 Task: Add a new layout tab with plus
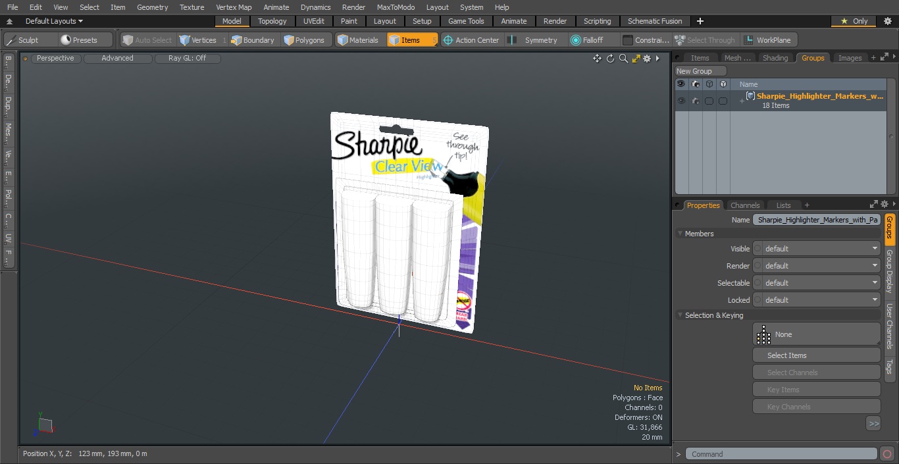click(700, 21)
